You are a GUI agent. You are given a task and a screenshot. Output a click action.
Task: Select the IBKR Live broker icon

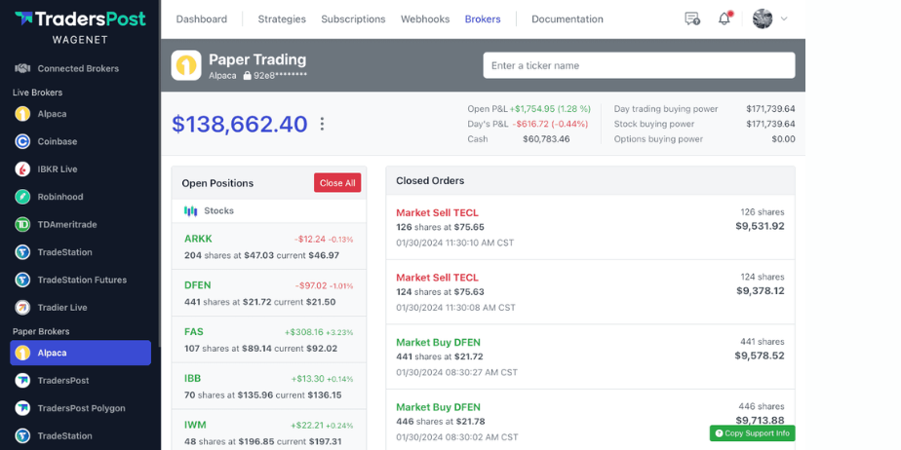(x=22, y=169)
